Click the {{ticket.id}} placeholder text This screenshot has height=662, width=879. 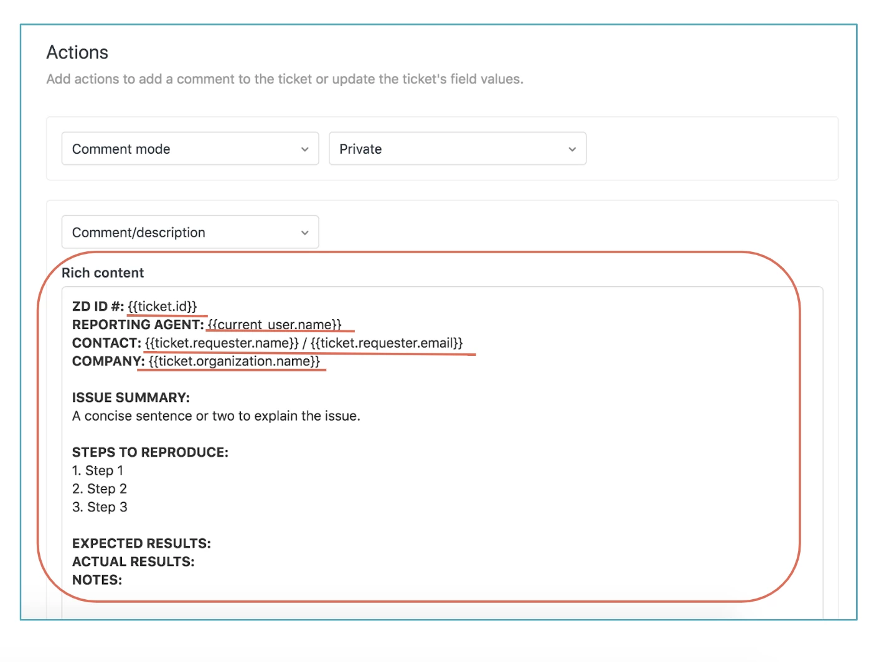(162, 307)
